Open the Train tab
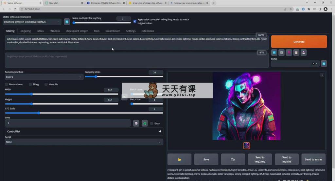 [x=97, y=31]
